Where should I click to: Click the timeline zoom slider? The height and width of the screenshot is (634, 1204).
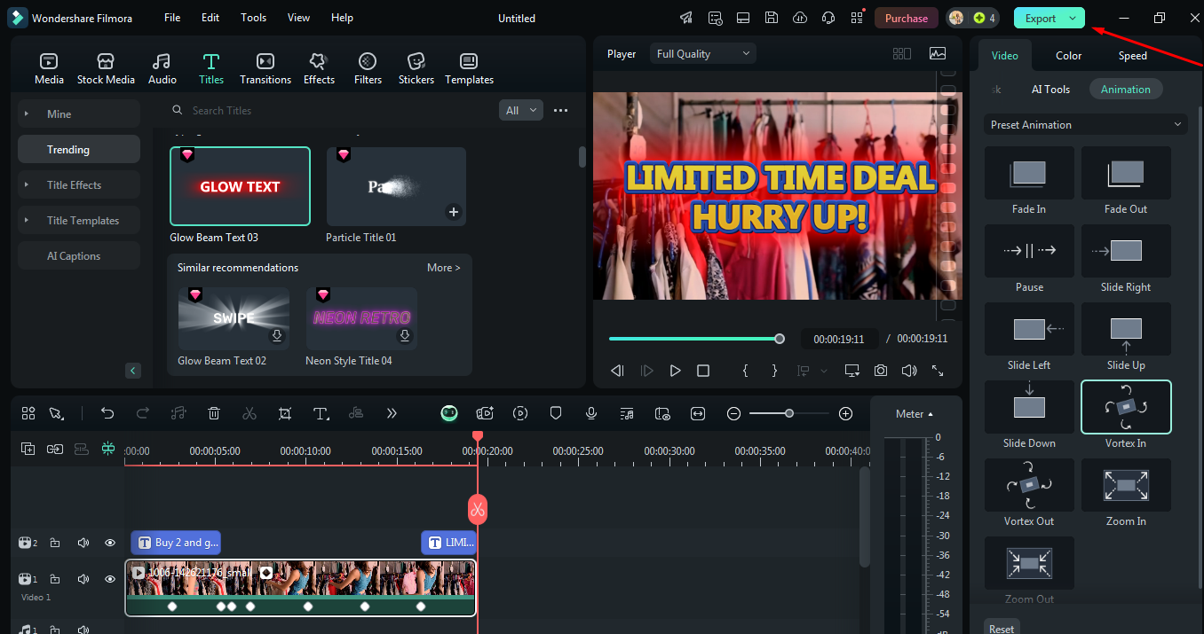click(x=788, y=413)
